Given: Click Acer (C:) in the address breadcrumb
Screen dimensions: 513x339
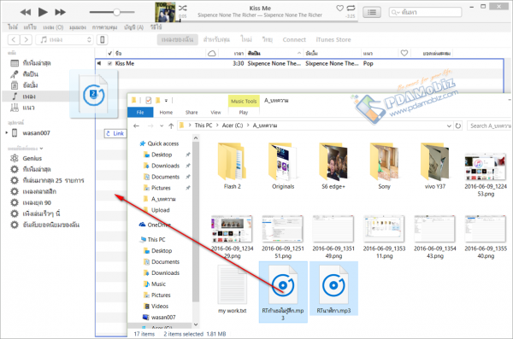Looking at the screenshot, I should tap(233, 126).
